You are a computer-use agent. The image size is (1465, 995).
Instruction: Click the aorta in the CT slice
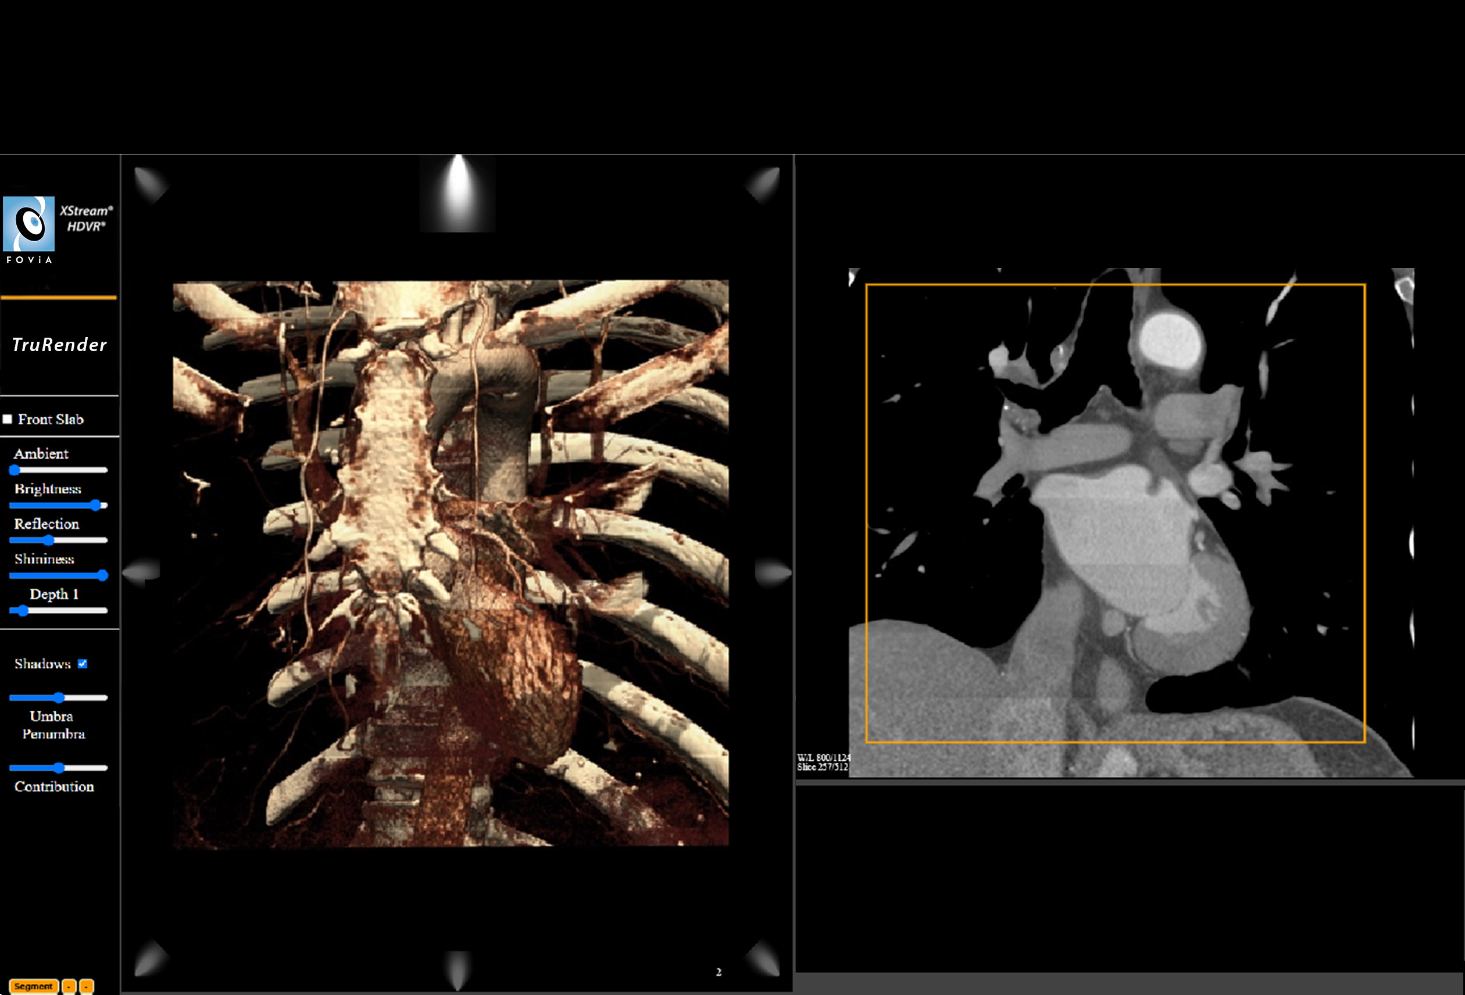click(1171, 343)
